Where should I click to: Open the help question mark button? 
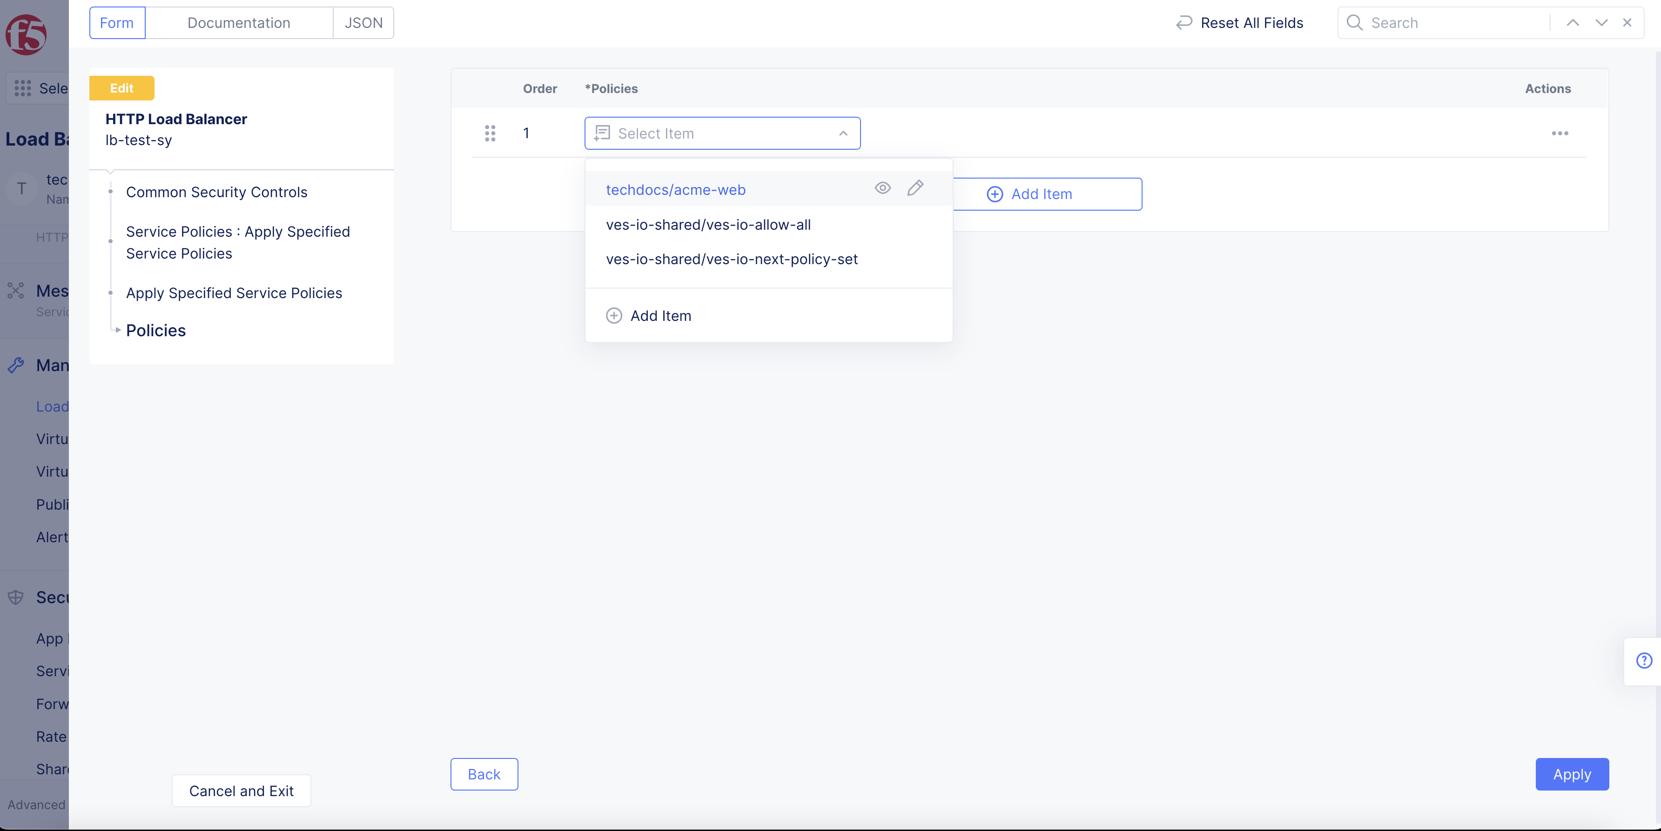tap(1644, 660)
